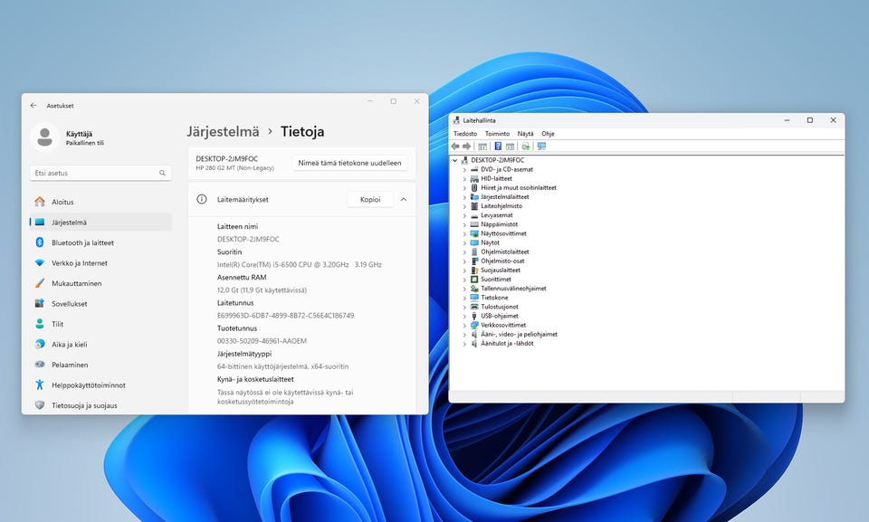
Task: Select the Tulostusjonot printer icon
Action: (x=473, y=307)
